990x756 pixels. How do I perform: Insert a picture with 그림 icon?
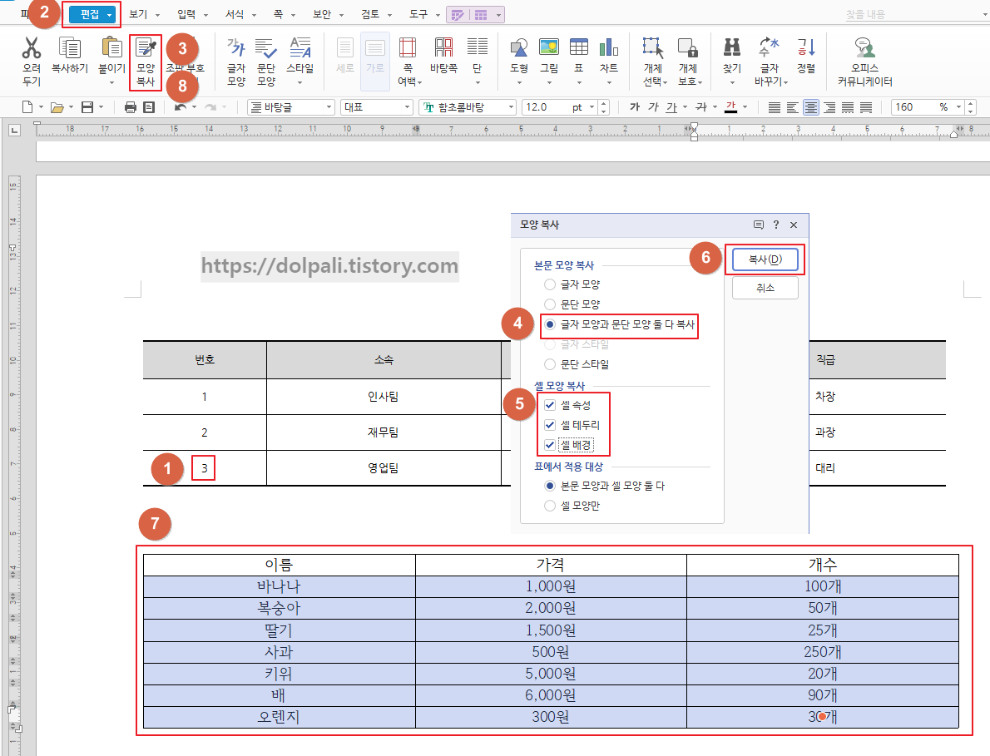(549, 48)
